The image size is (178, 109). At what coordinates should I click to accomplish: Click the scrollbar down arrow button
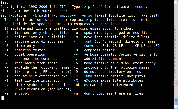coord(176,107)
